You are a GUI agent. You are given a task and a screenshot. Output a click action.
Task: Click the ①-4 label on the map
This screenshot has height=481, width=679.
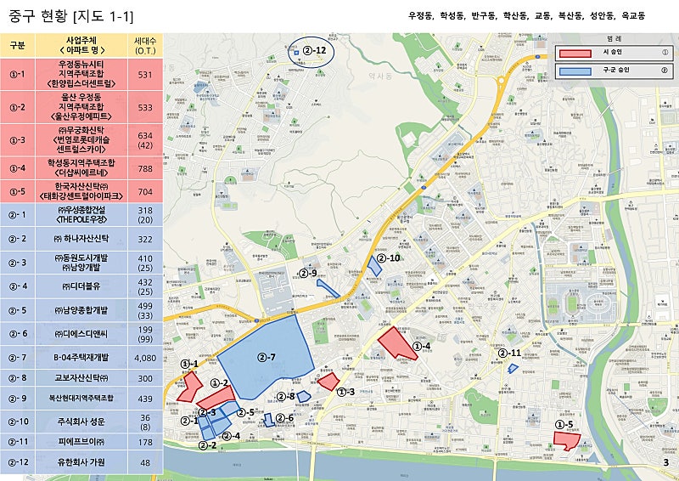421,346
